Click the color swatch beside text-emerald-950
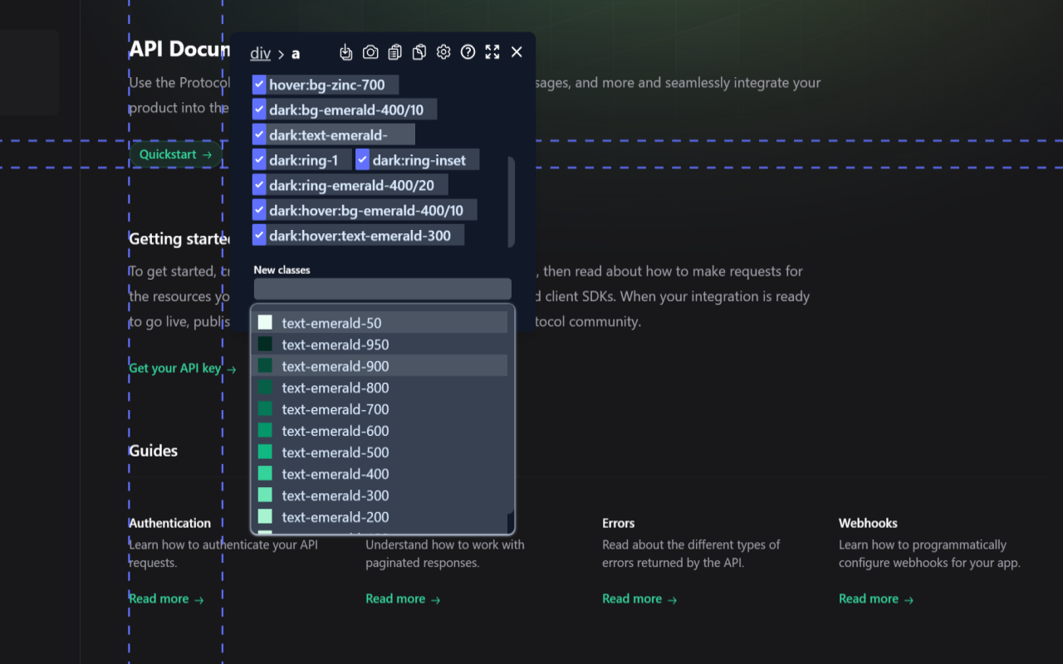Image resolution: width=1063 pixels, height=664 pixels. (265, 344)
